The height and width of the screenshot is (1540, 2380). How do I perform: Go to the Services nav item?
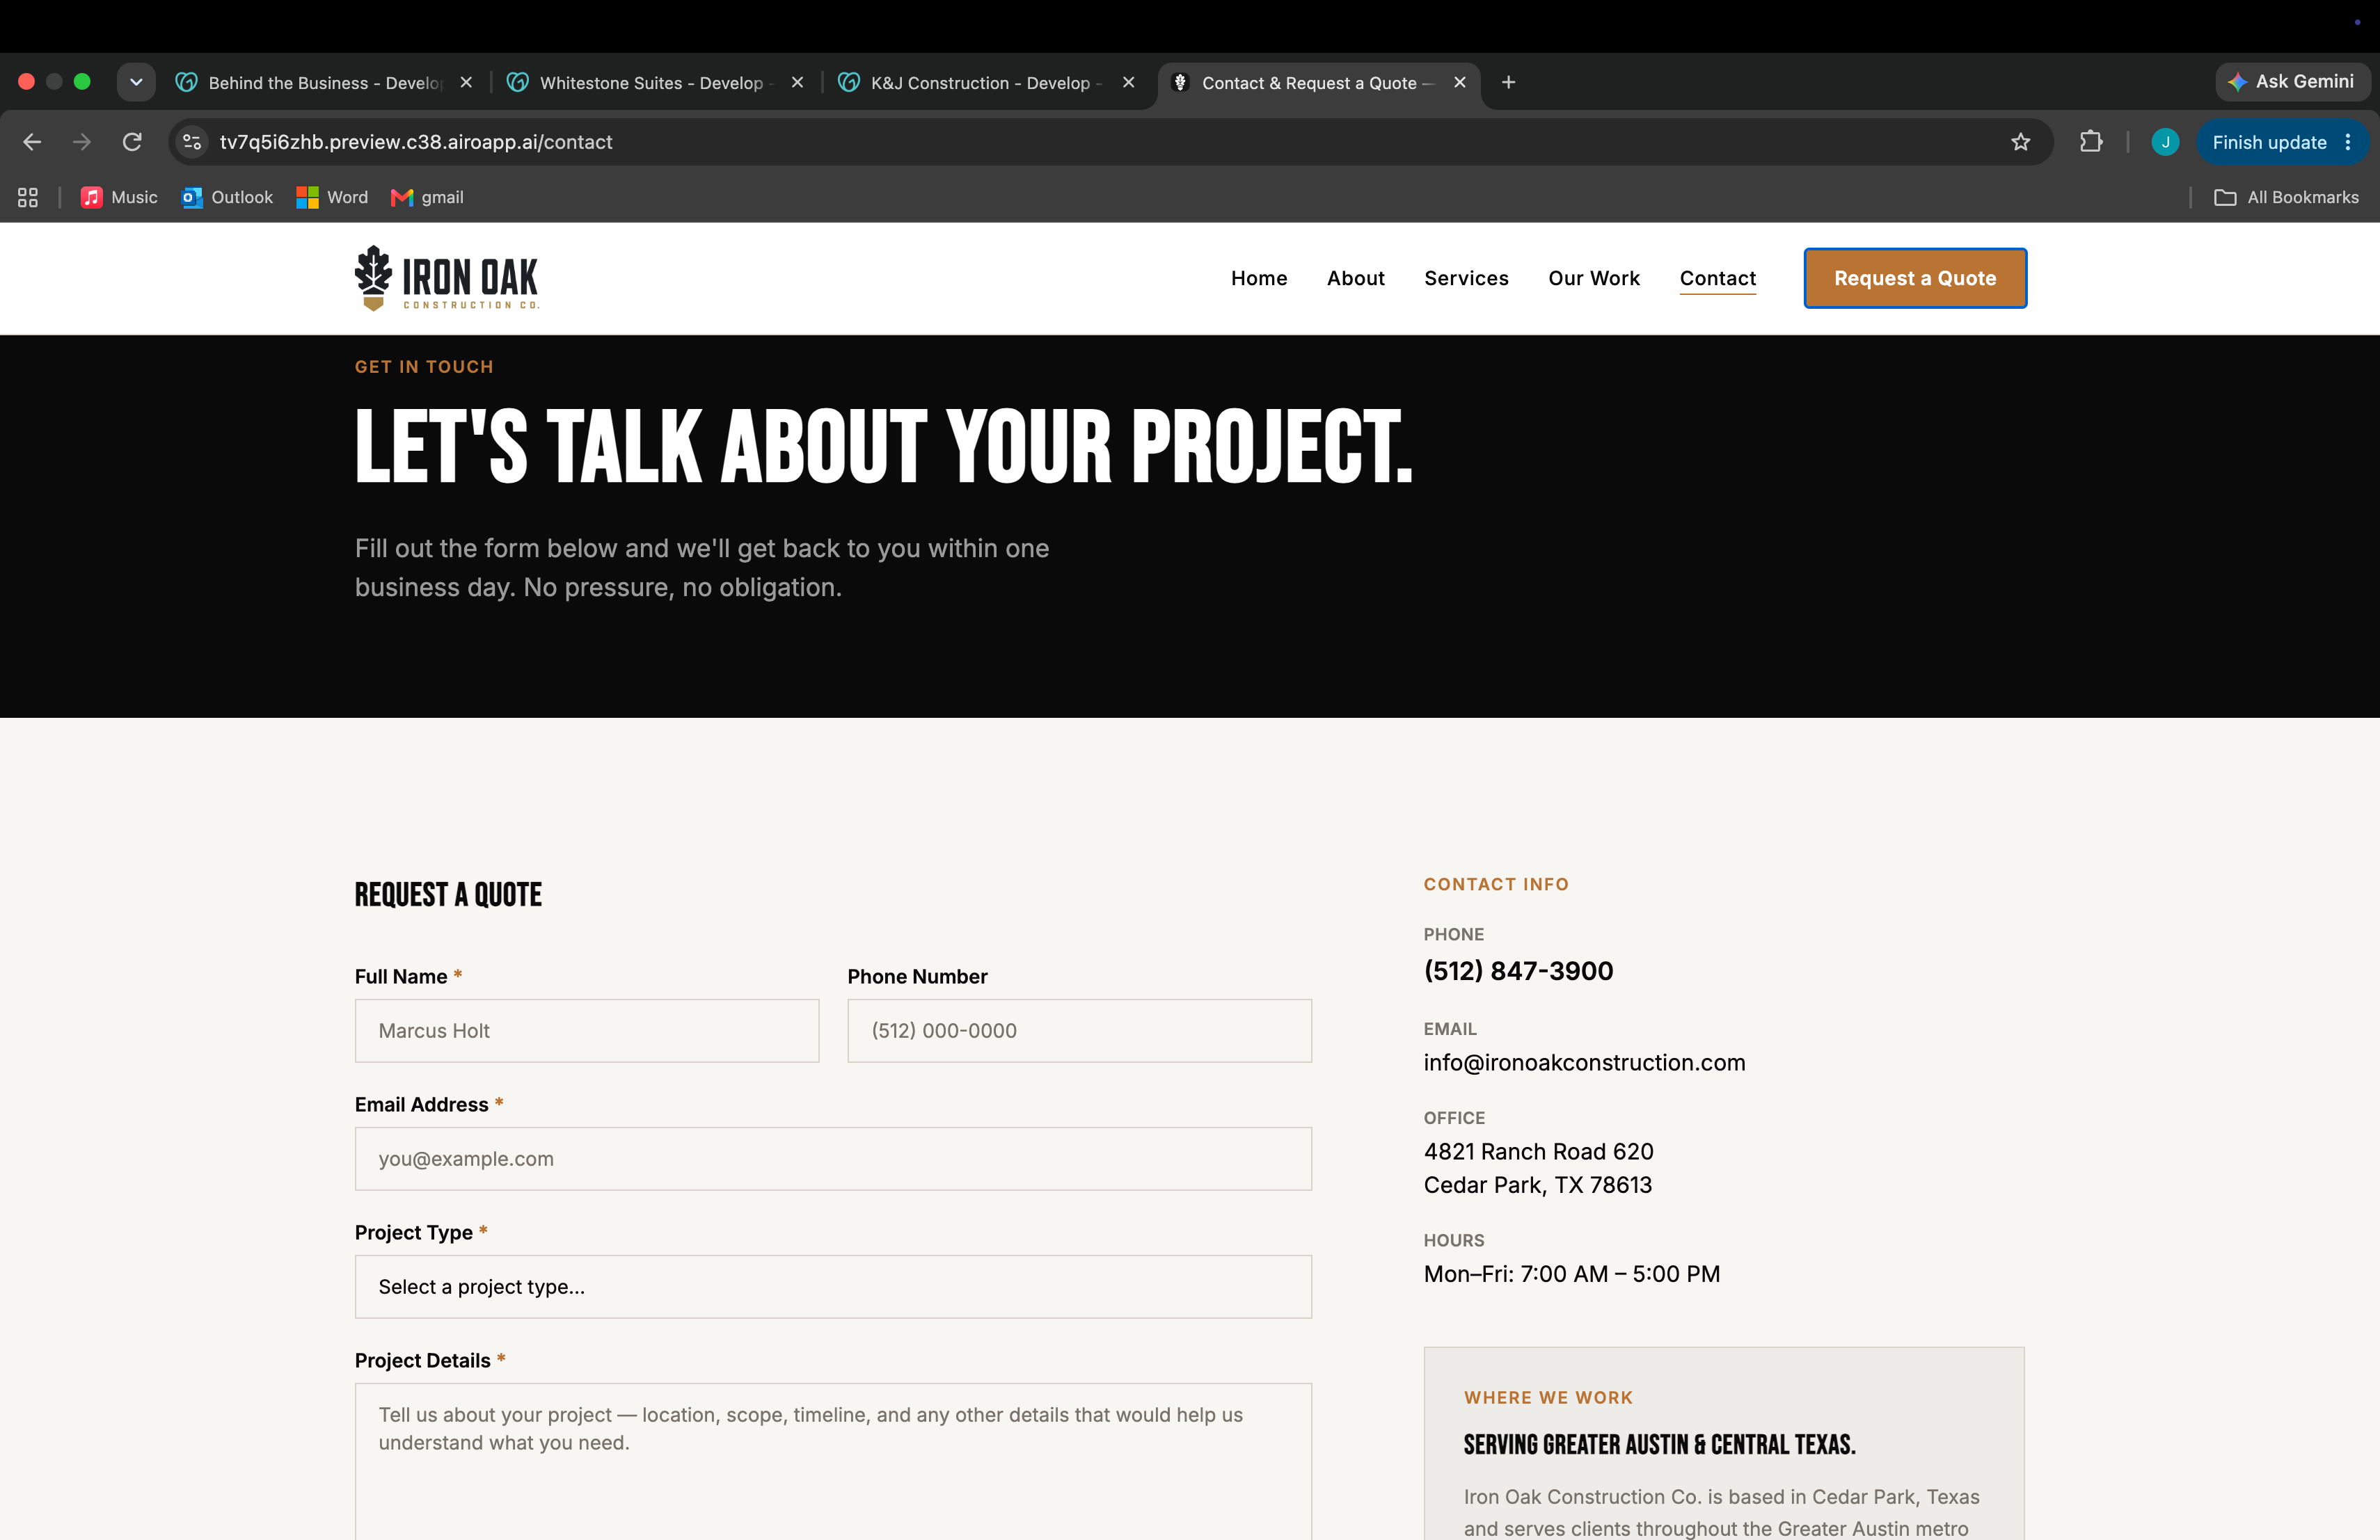(1466, 279)
